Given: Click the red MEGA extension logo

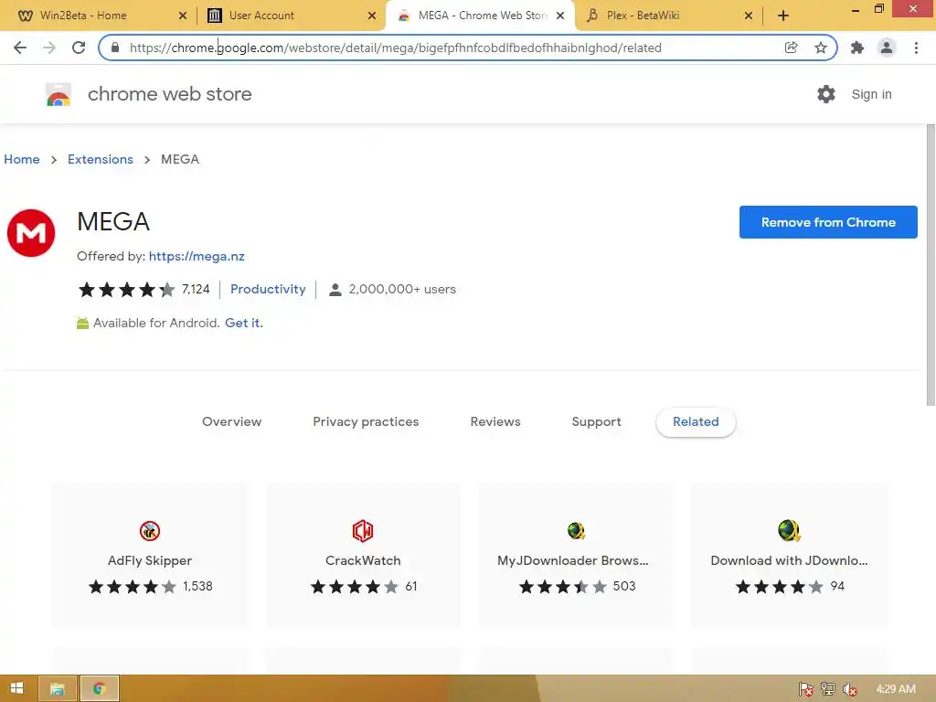Looking at the screenshot, I should pos(31,233).
